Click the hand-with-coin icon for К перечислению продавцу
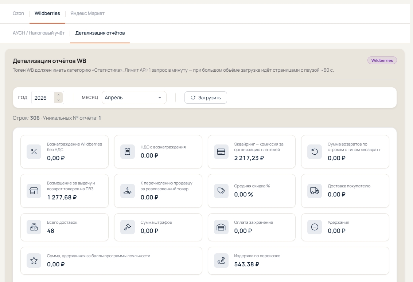Viewport: 413px width, 282px height. click(x=128, y=191)
